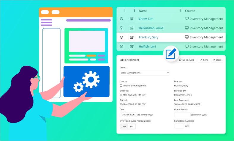
Task: Click the edit icon for Hulfish, Lori
Action: click(x=132, y=46)
